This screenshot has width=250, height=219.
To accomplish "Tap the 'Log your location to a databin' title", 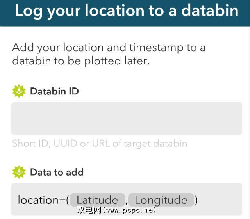I will point(126,11).
